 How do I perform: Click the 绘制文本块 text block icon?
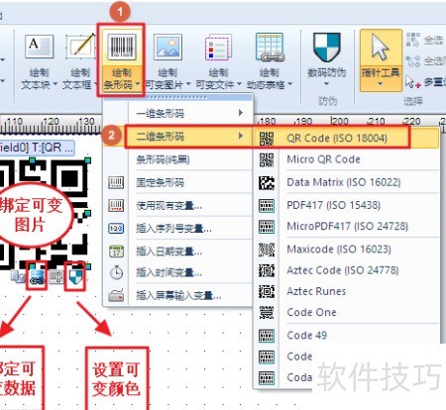point(39,47)
